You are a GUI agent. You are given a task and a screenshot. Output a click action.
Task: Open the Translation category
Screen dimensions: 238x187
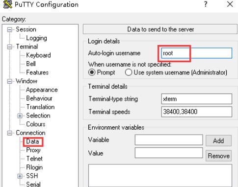click(x=40, y=107)
